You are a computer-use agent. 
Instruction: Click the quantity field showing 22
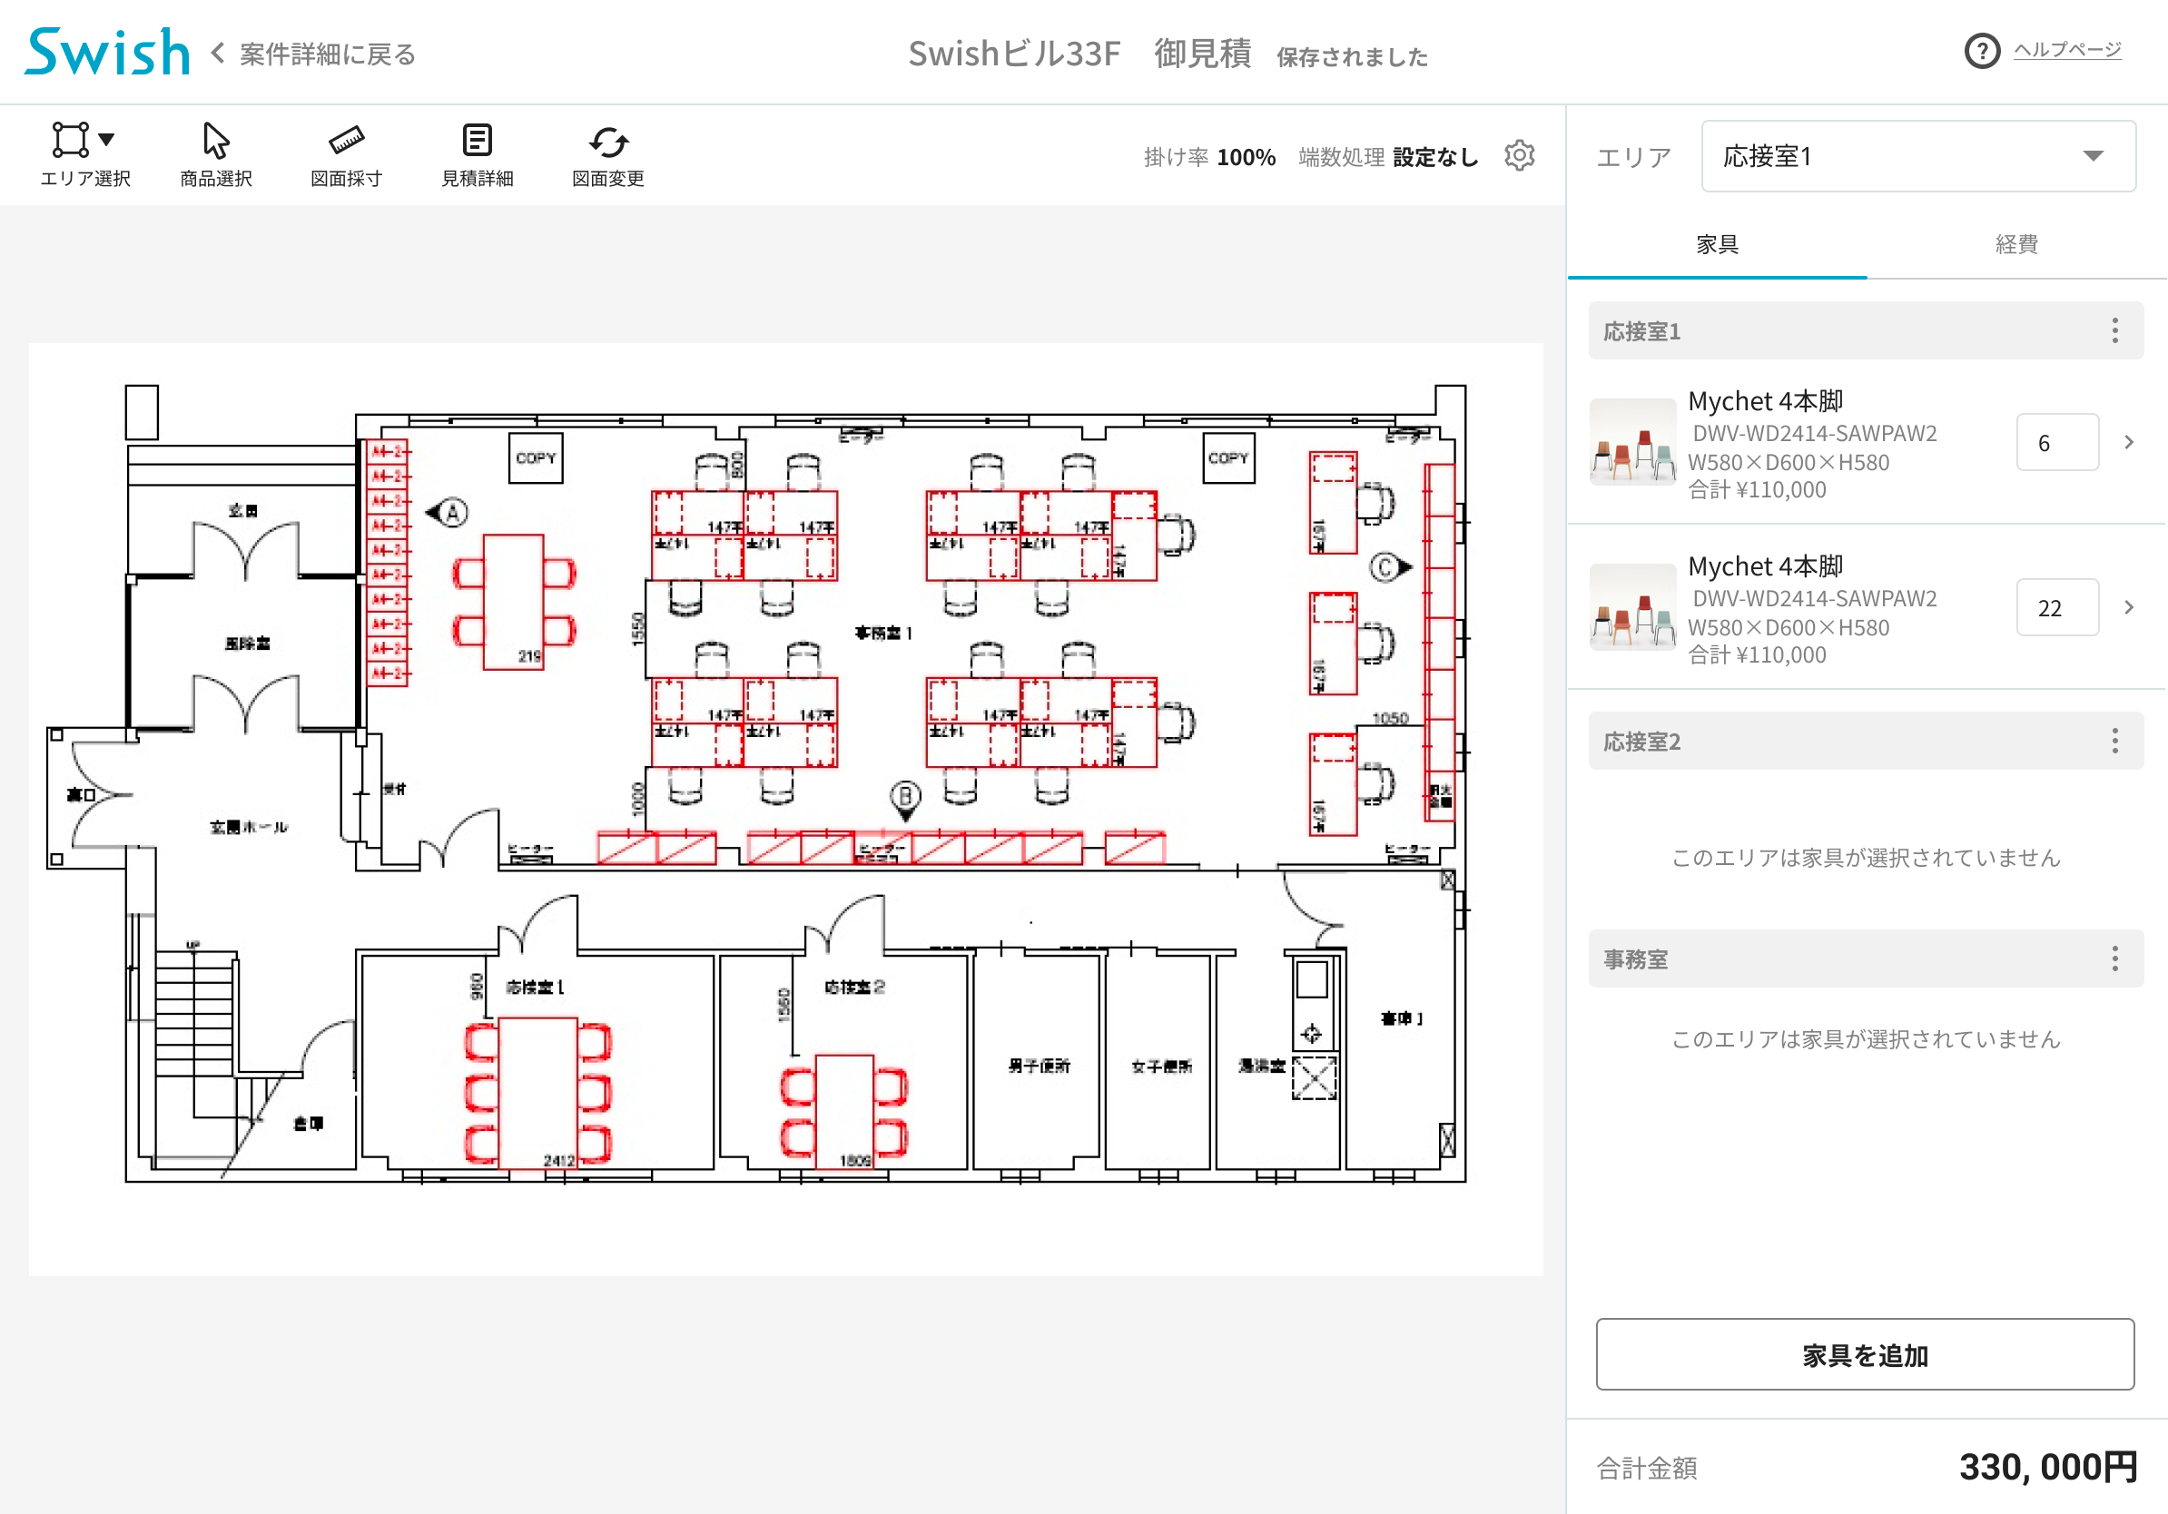(x=2056, y=608)
